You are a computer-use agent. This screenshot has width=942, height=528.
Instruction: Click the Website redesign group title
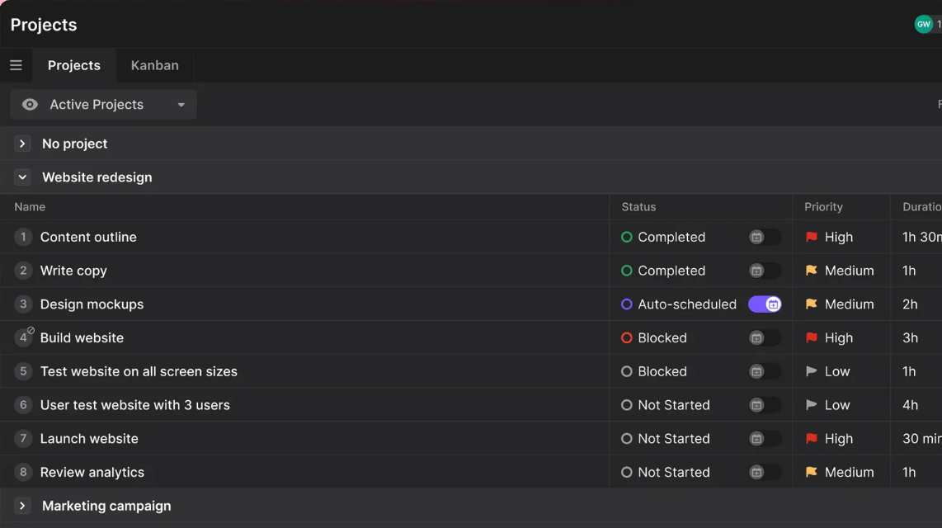click(x=97, y=177)
